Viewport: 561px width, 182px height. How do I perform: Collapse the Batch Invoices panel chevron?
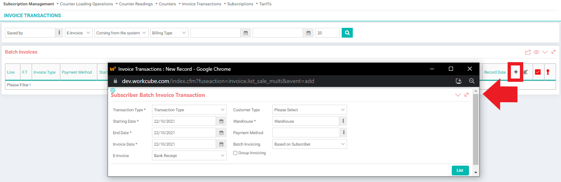545,52
